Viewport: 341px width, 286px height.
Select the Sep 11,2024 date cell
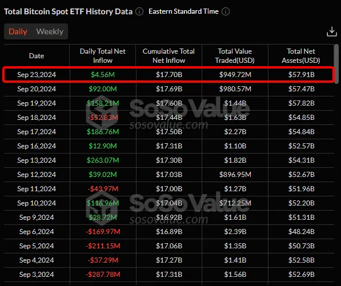point(37,189)
